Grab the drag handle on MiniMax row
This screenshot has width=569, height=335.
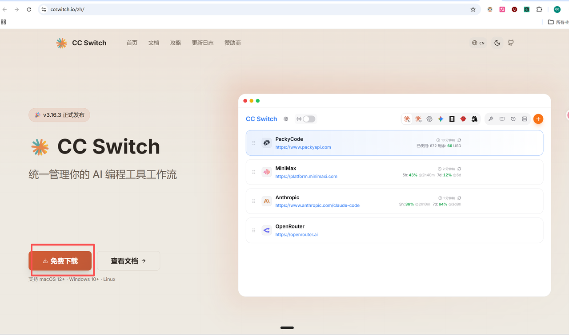point(254,172)
